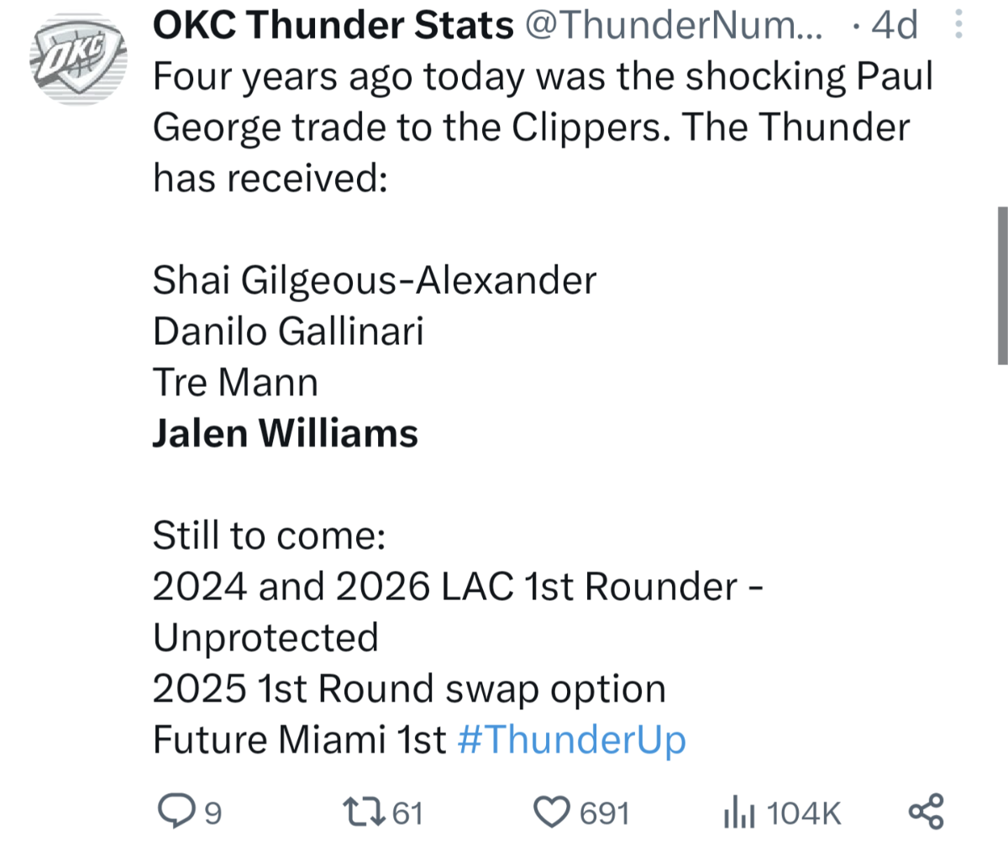The image size is (1008, 852).
Task: Click the @ThunderNum... account handle
Action: pyautogui.click(x=675, y=25)
